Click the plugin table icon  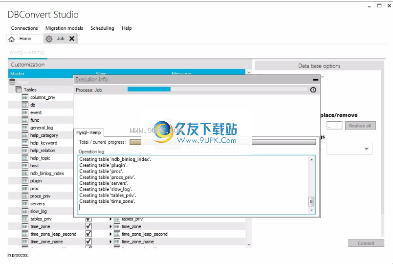pos(25,181)
